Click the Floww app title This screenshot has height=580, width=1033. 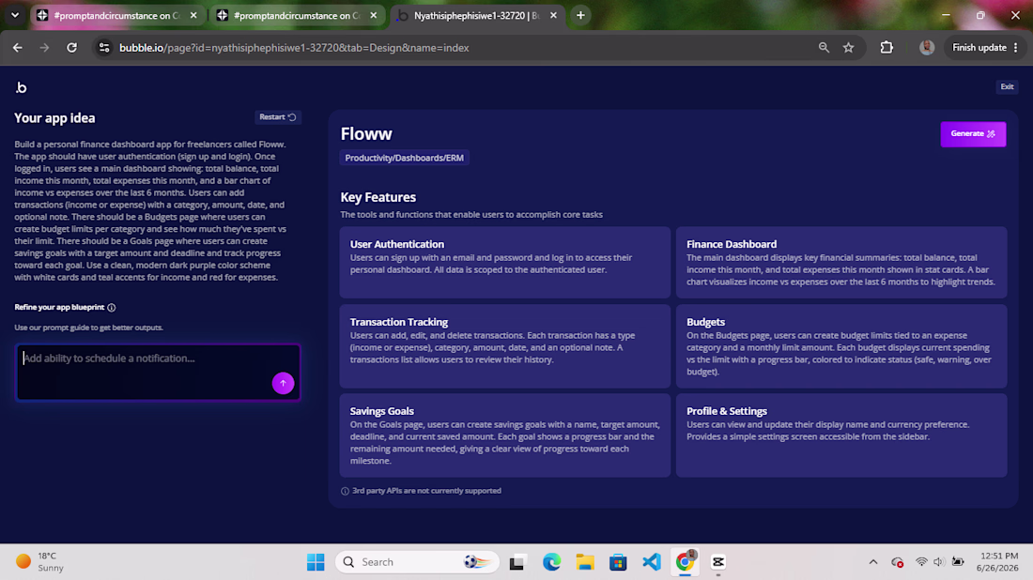pos(366,133)
